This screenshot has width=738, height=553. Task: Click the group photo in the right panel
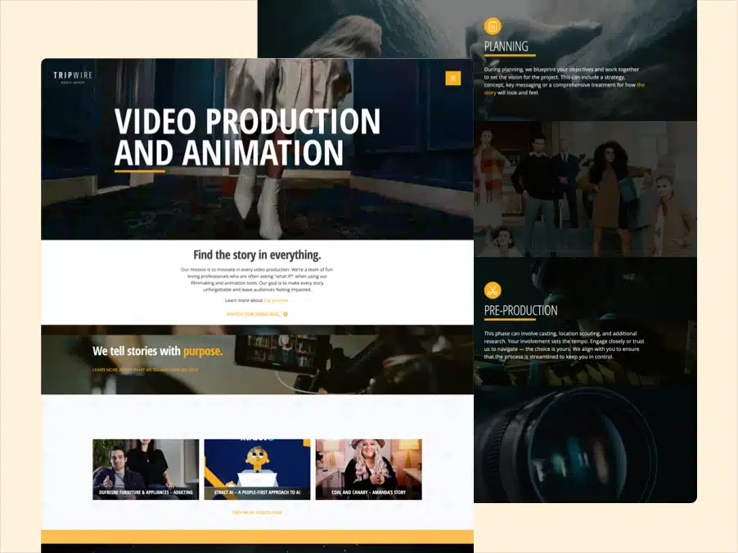585,188
